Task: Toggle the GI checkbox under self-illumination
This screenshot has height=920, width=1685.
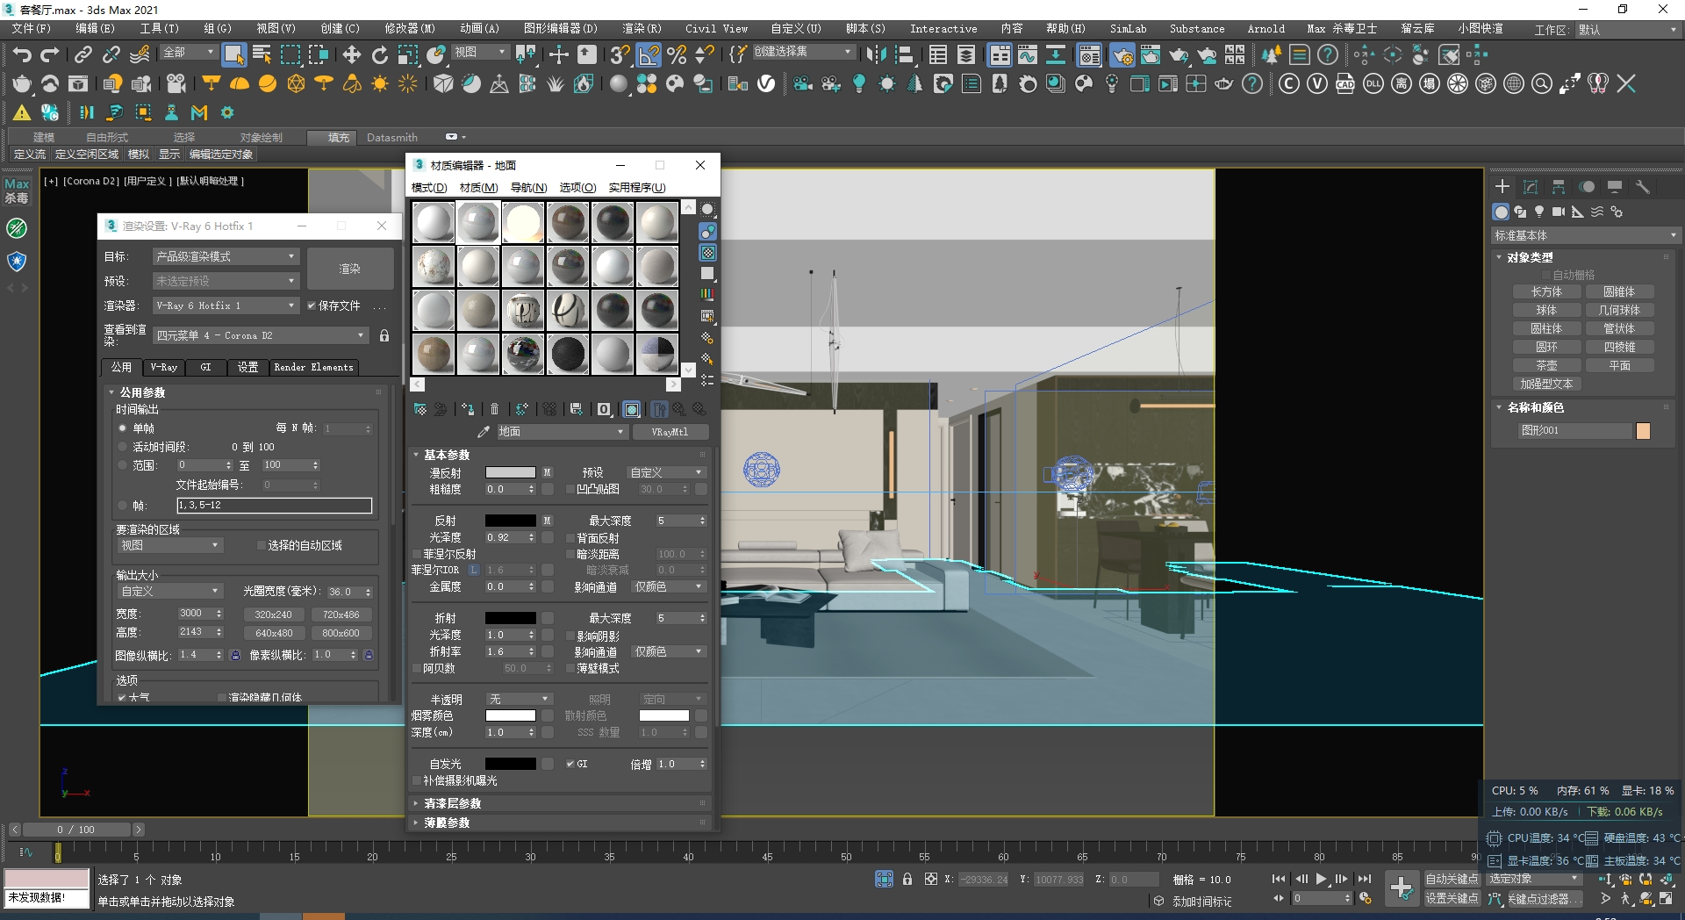Action: (570, 764)
